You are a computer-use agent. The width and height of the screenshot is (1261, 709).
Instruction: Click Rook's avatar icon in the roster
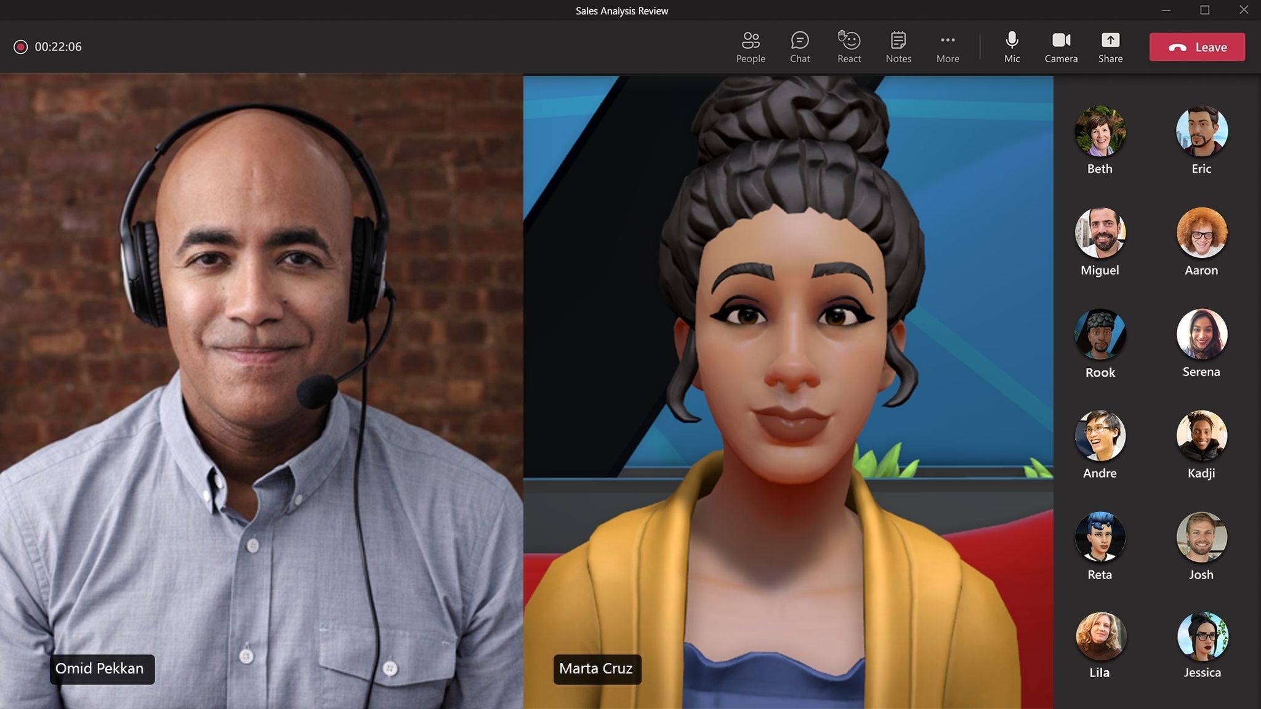(1100, 334)
